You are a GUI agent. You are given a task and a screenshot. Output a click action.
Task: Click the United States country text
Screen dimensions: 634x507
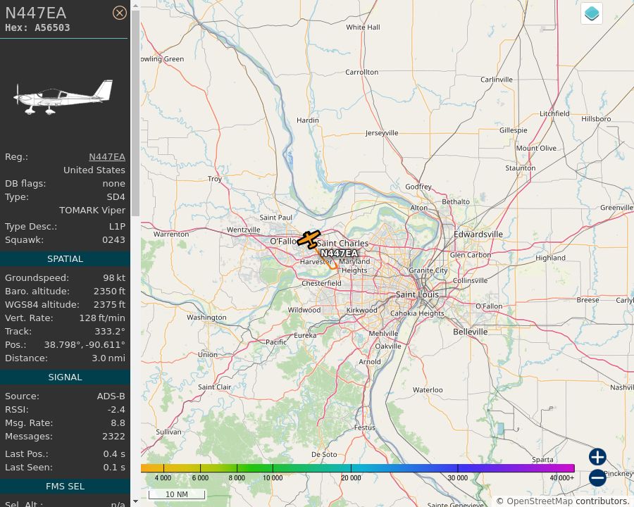(x=94, y=170)
